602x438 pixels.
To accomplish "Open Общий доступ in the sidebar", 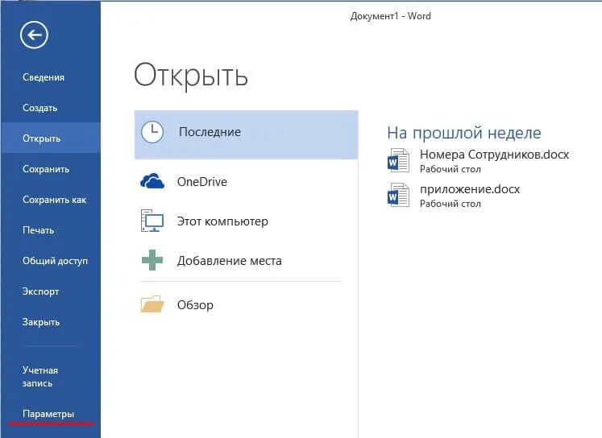I will tap(56, 261).
